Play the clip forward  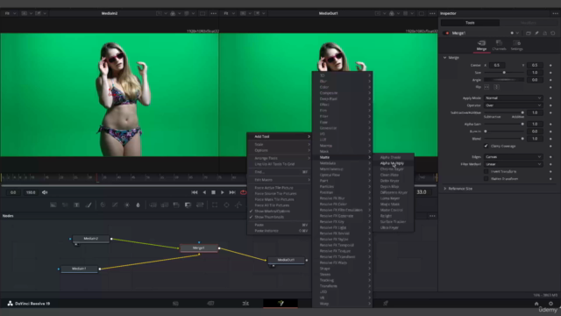click(223, 192)
